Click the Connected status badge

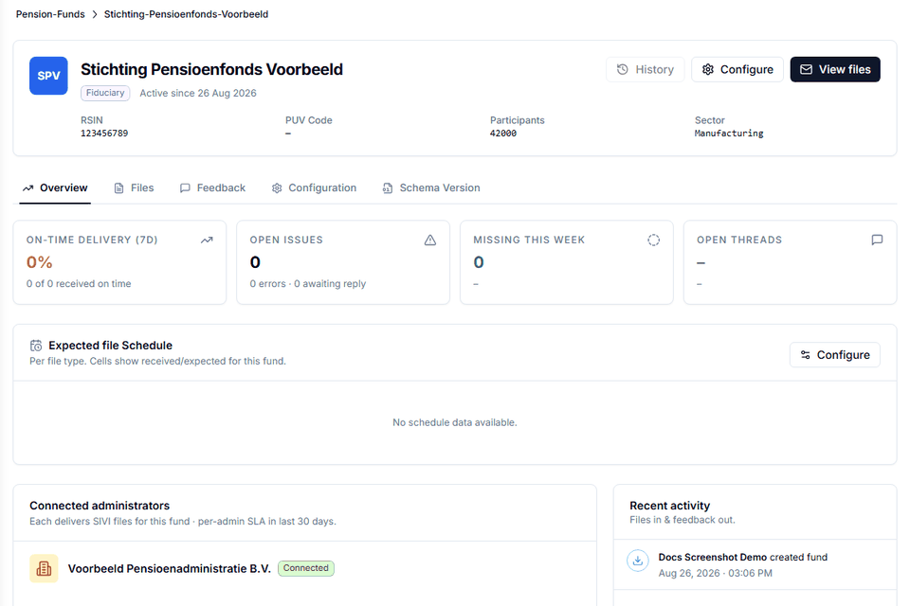(x=306, y=568)
